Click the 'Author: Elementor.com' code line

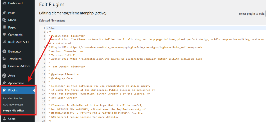(x=67, y=51)
